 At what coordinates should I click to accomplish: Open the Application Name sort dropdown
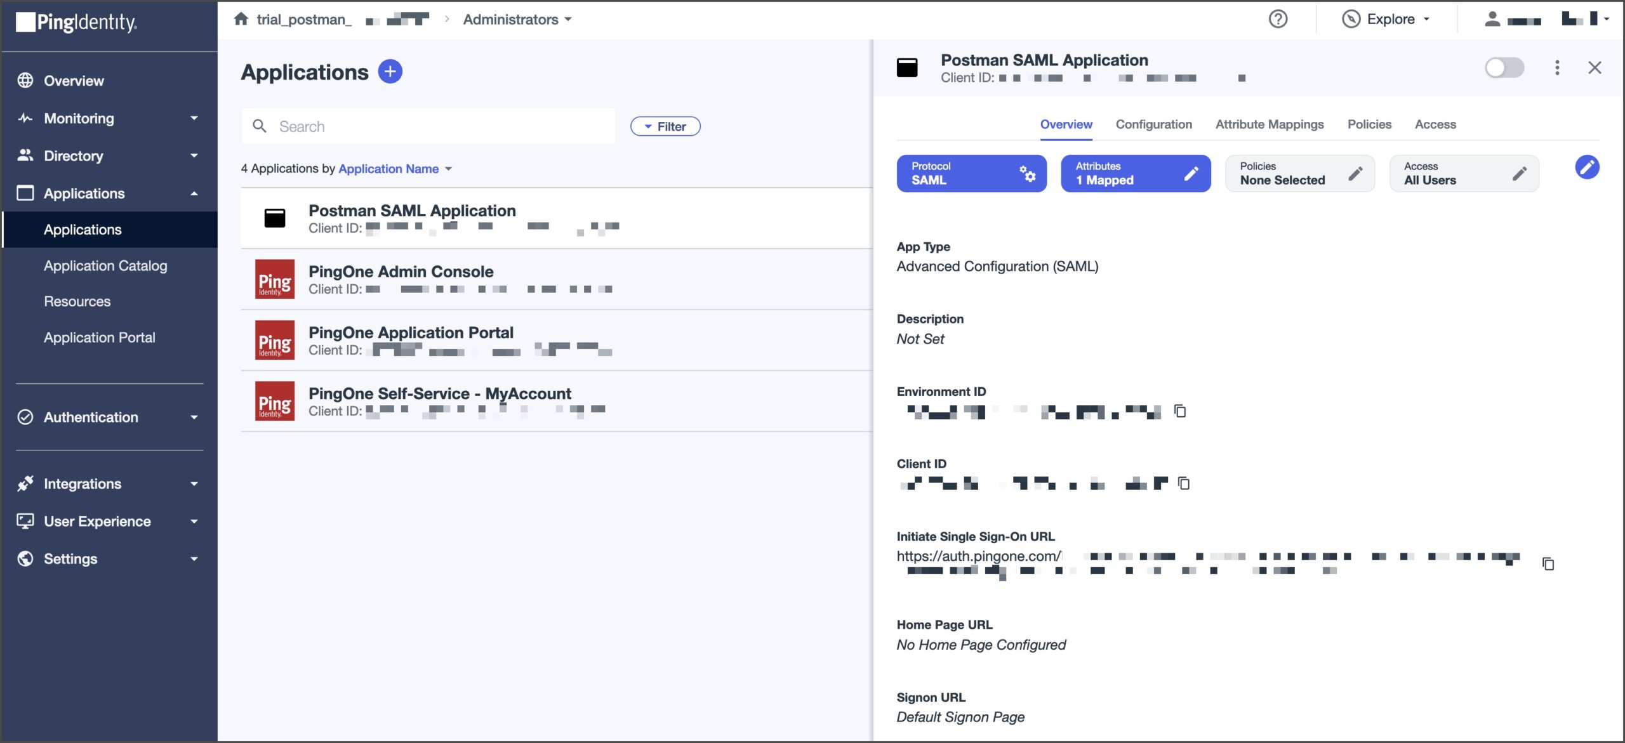(x=395, y=168)
